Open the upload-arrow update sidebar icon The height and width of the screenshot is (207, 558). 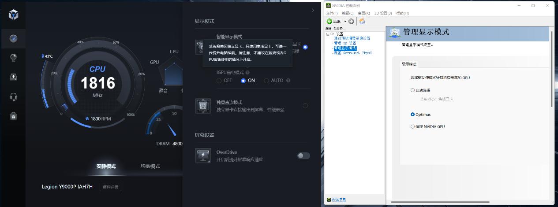(13, 77)
